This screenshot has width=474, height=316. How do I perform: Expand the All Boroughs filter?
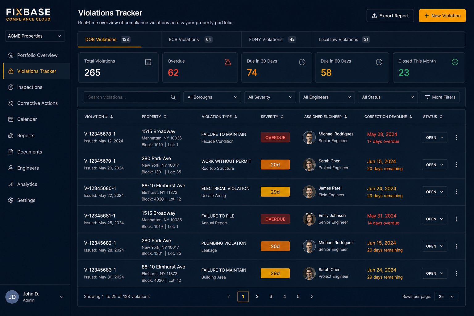coord(212,97)
